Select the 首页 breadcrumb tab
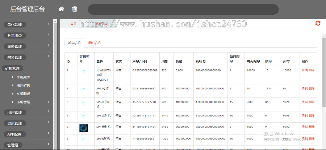 (x=74, y=24)
